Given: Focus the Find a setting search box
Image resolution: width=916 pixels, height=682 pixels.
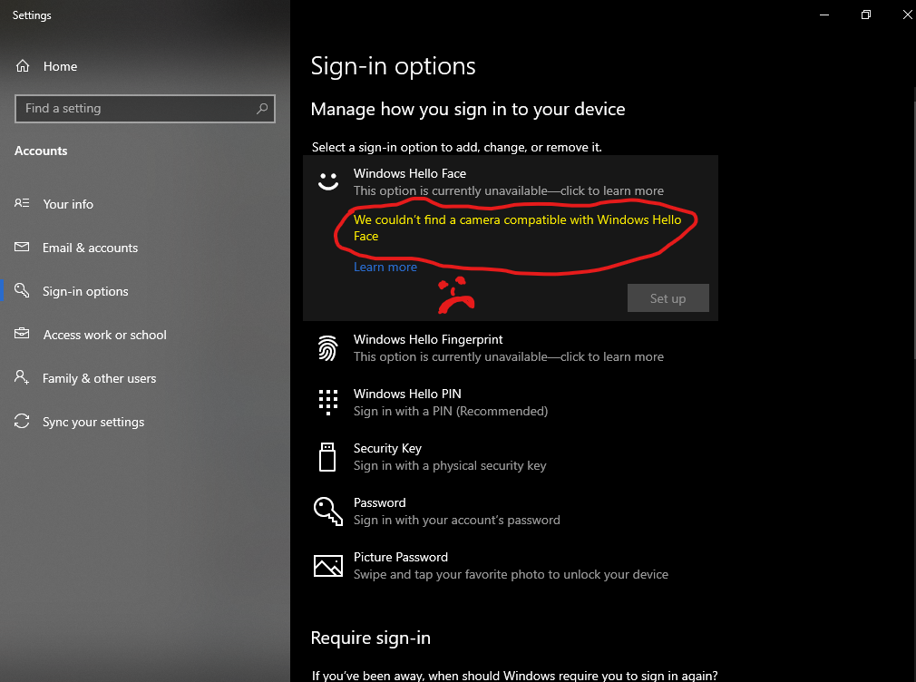Looking at the screenshot, I should [x=145, y=109].
